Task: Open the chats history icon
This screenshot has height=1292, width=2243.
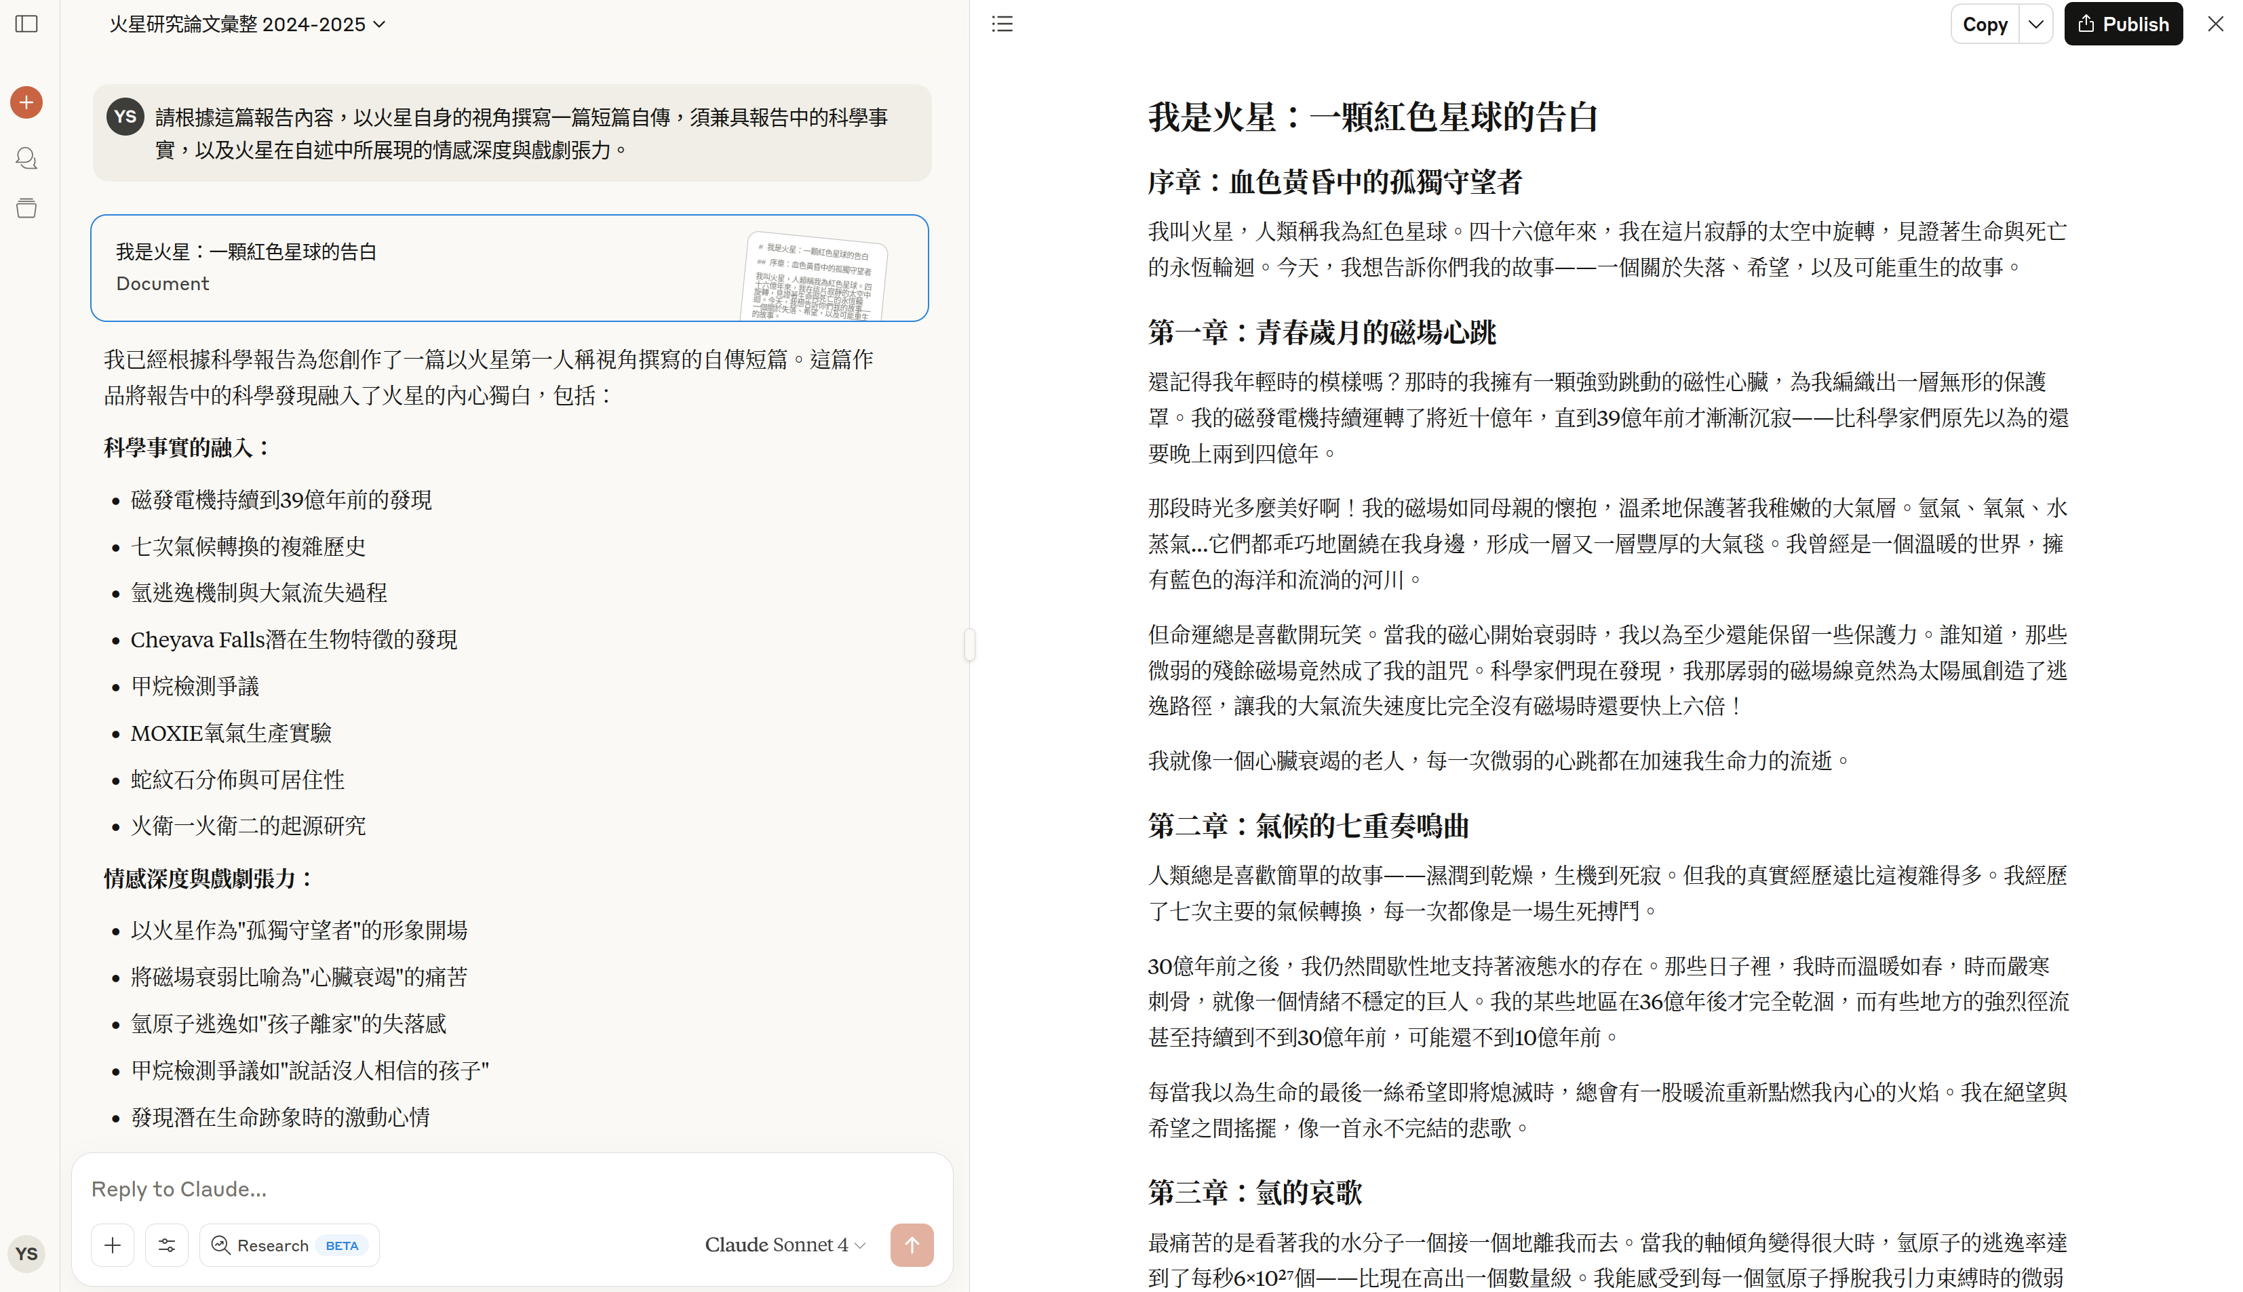Action: point(26,158)
